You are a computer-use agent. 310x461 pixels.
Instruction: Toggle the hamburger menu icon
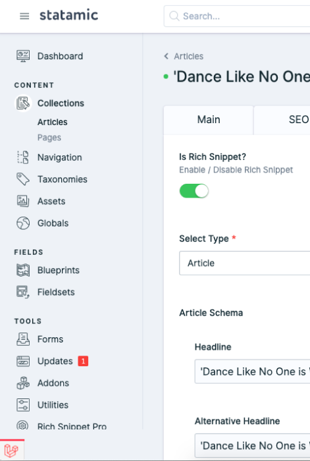click(24, 16)
